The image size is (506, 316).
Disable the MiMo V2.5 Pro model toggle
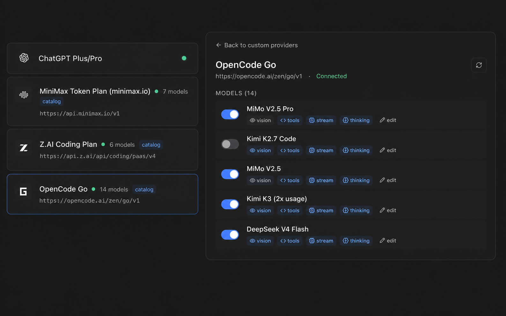pyautogui.click(x=230, y=114)
